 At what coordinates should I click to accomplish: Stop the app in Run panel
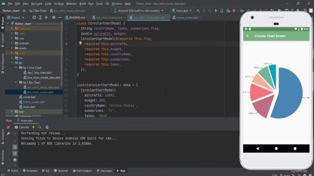8,127
